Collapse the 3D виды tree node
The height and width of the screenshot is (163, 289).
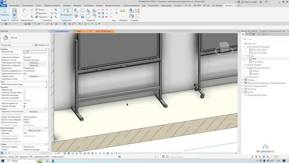[x=245, y=56]
